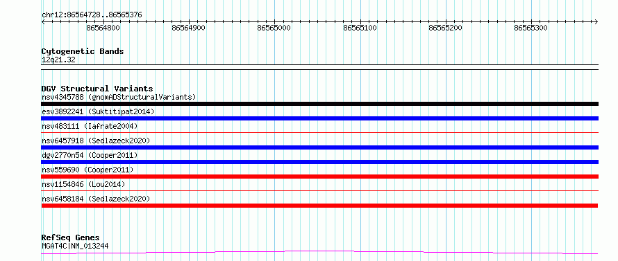Click the 86565000 ruler tick label
Screen dimensions: 618x261
tap(274, 28)
